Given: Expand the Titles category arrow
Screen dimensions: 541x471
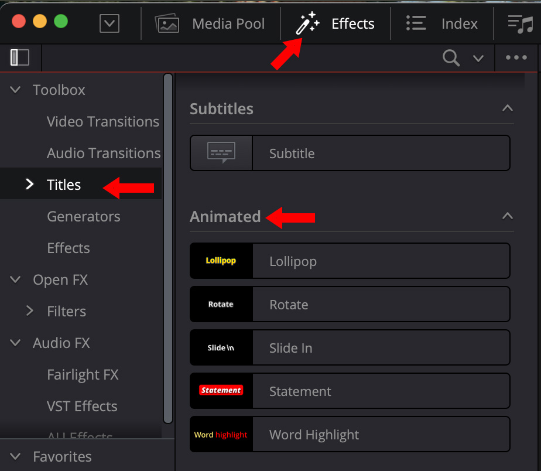Looking at the screenshot, I should tap(30, 185).
